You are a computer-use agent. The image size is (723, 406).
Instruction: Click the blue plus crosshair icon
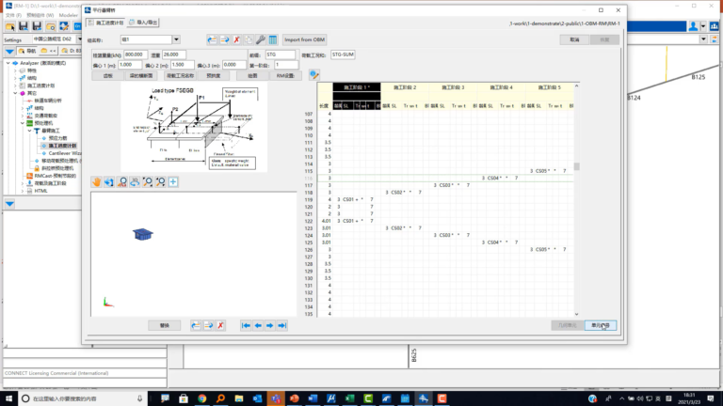pyautogui.click(x=173, y=181)
